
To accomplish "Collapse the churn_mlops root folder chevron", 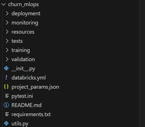I will [3, 4].
